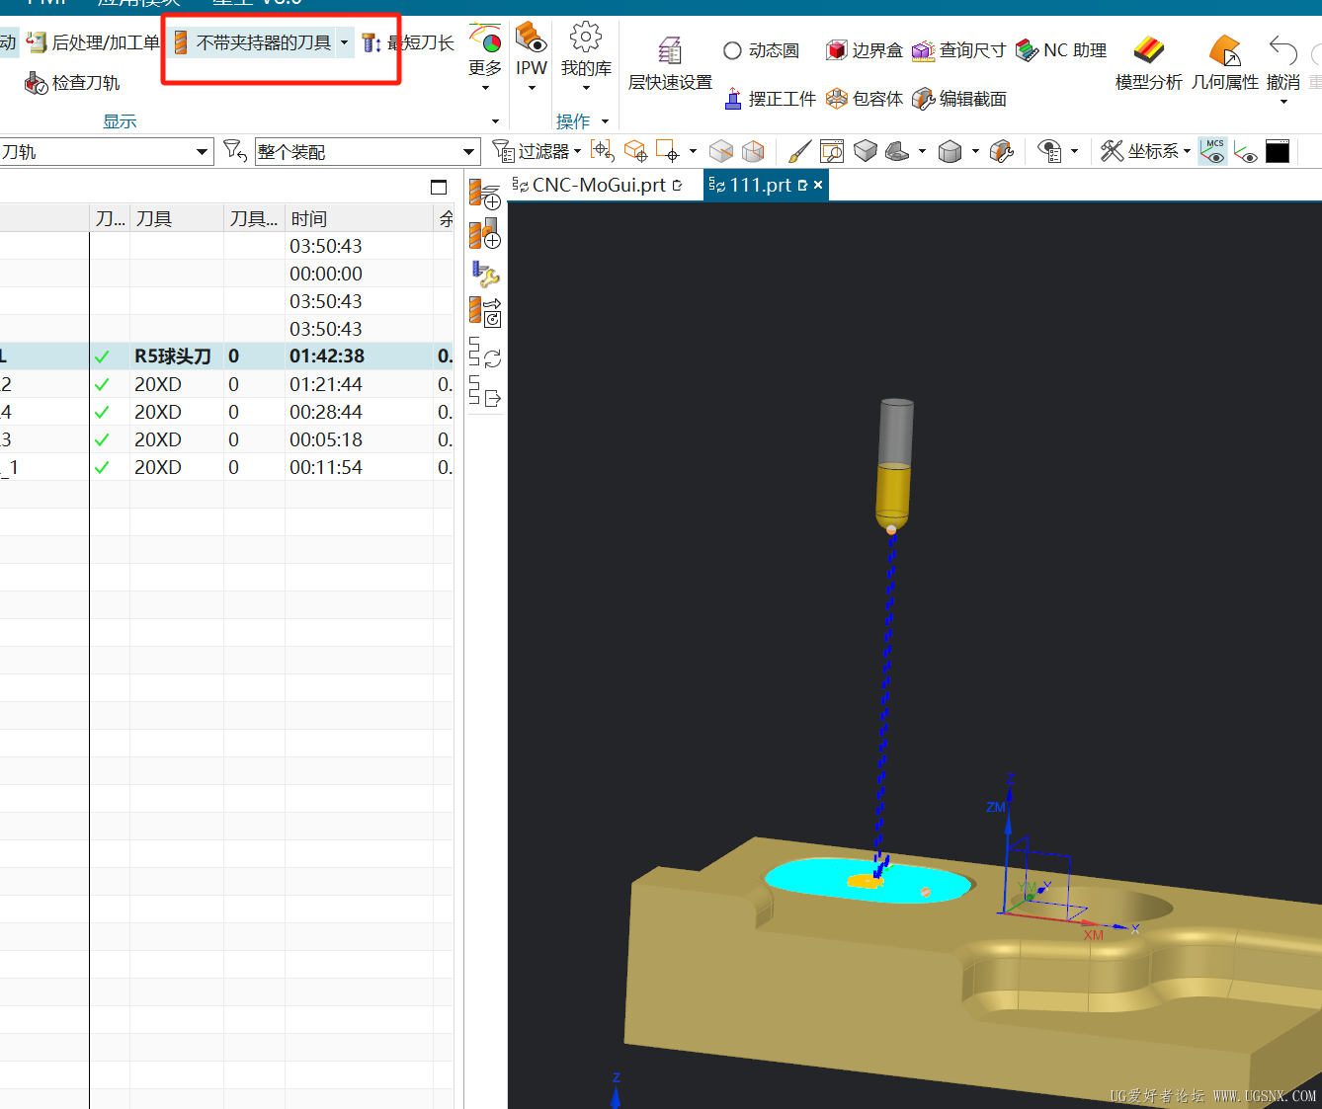This screenshot has width=1322, height=1109.
Task: Click the 边界盒 bounding box tool
Action: pos(865,50)
